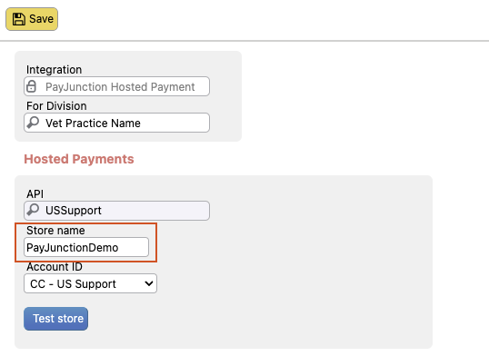
Task: Run the Test store button
Action: [x=55, y=319]
